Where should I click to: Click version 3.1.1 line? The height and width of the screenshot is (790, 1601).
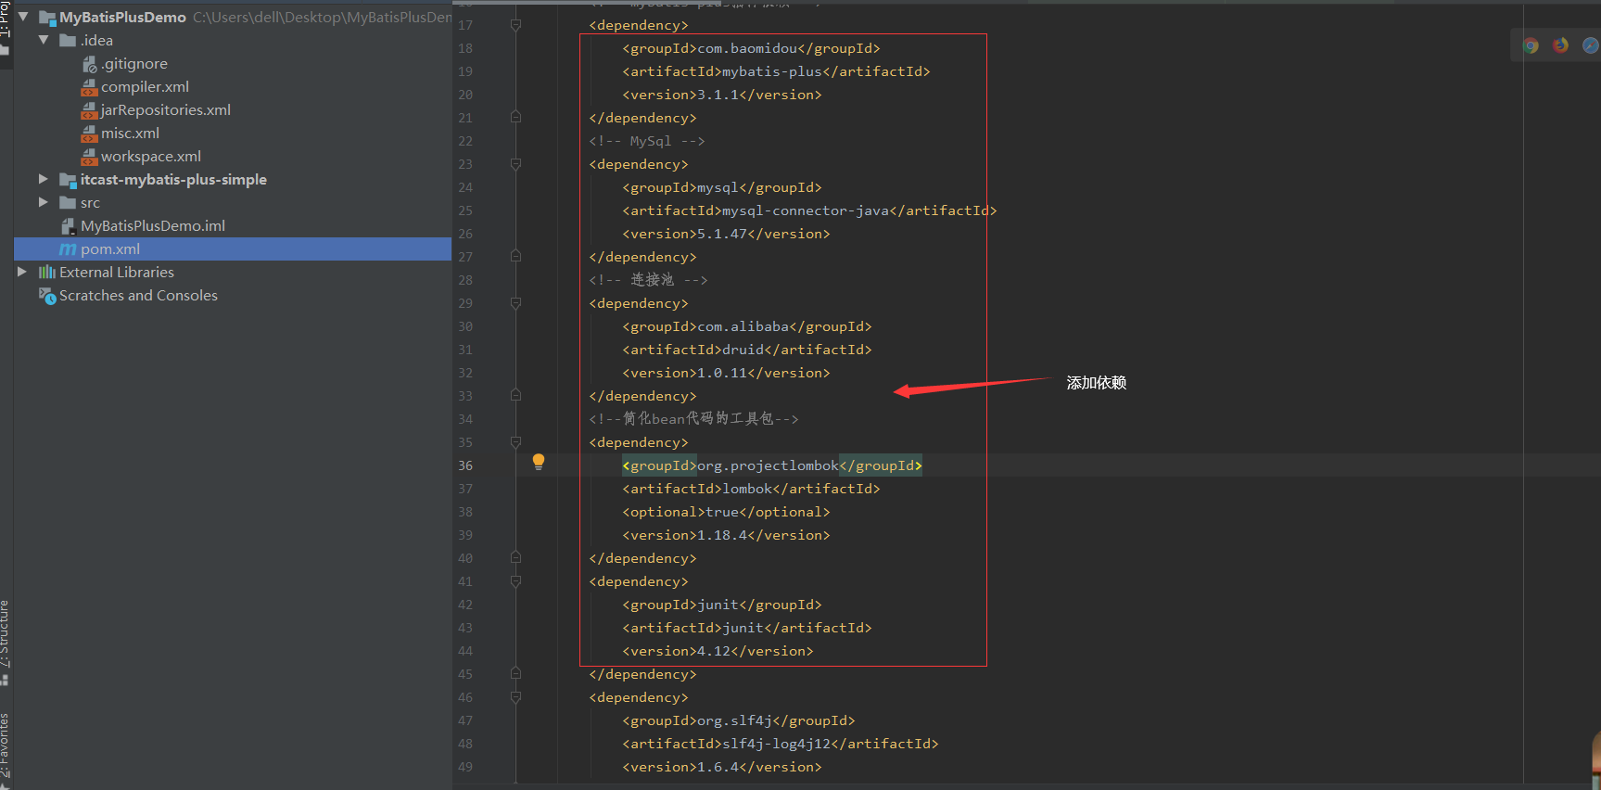[722, 95]
